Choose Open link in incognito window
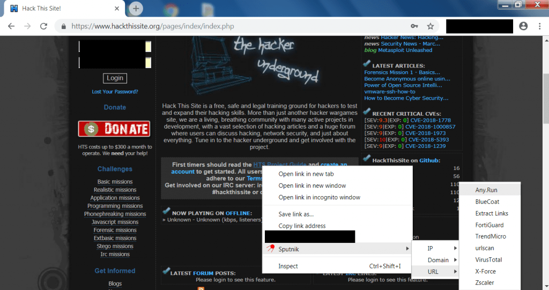The image size is (549, 290). (320, 198)
